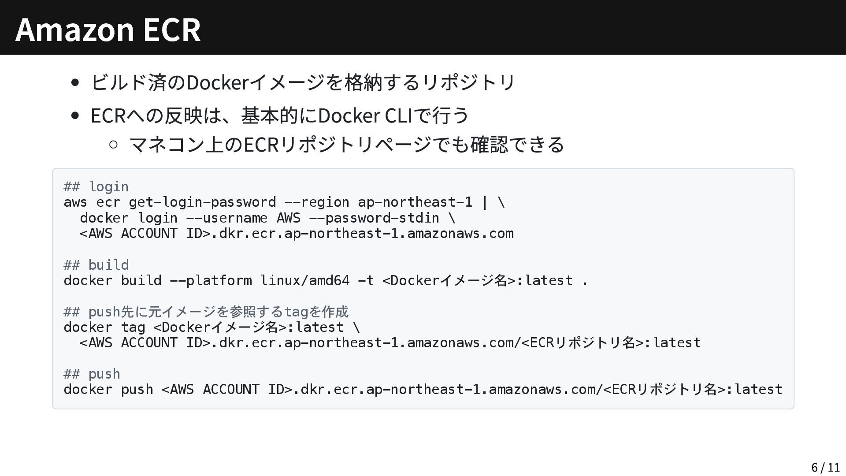Click the comment about creating a tag before push

pos(206,312)
